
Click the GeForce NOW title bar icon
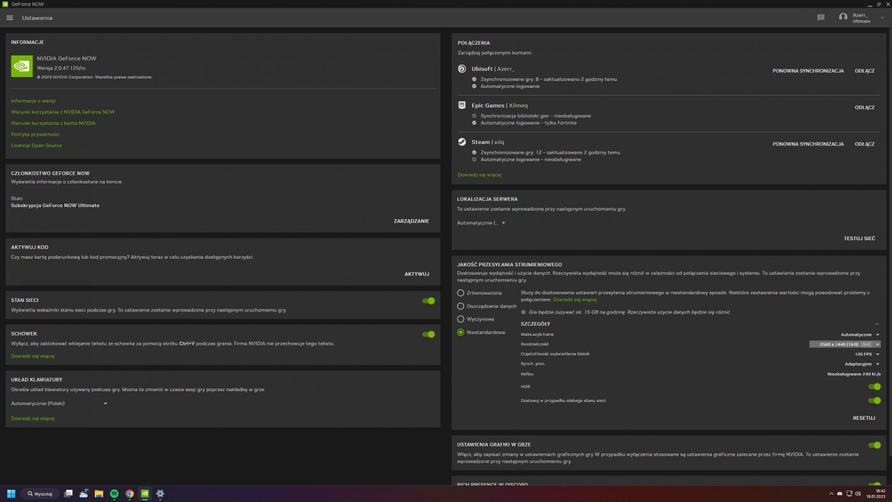pyautogui.click(x=5, y=4)
